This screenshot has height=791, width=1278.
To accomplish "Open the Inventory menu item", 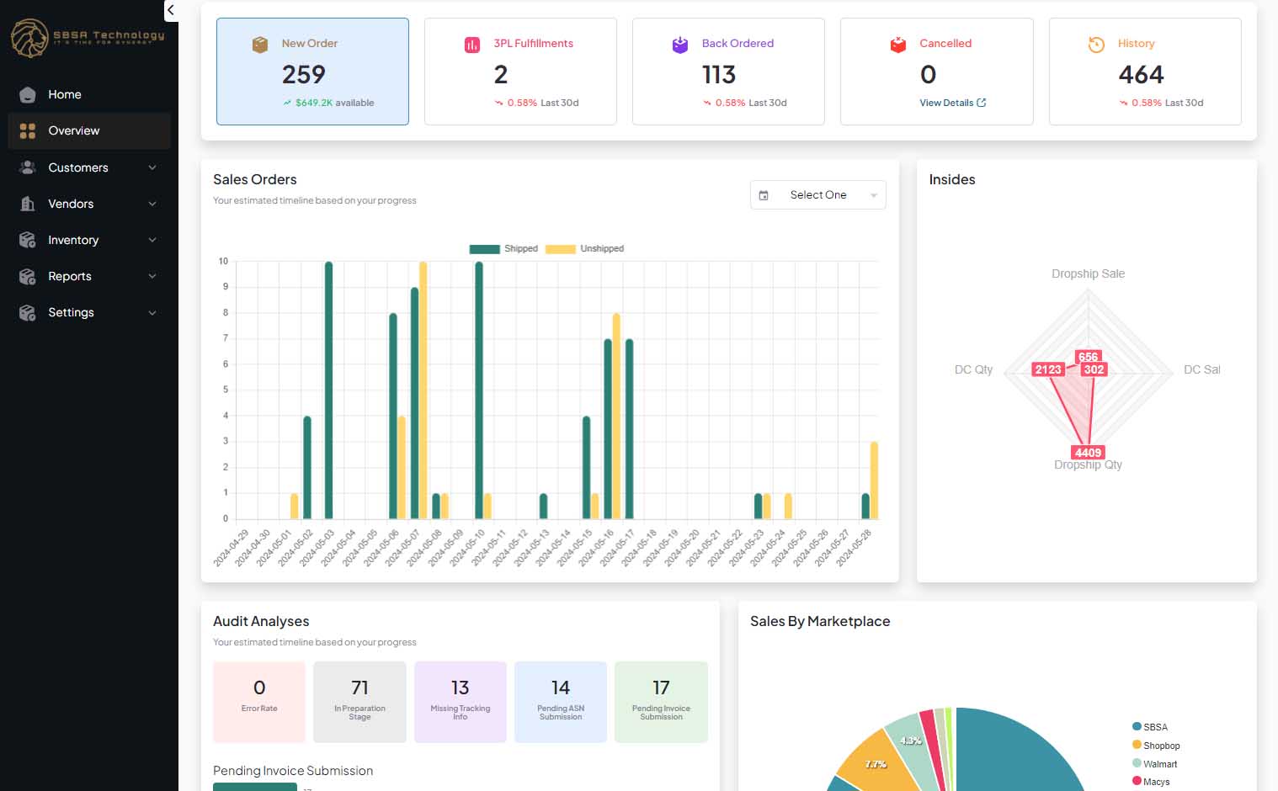I will pos(89,240).
